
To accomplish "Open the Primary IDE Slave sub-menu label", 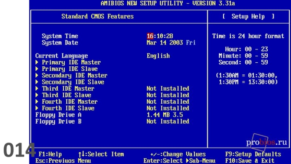I will pyautogui.click(x=69, y=69).
